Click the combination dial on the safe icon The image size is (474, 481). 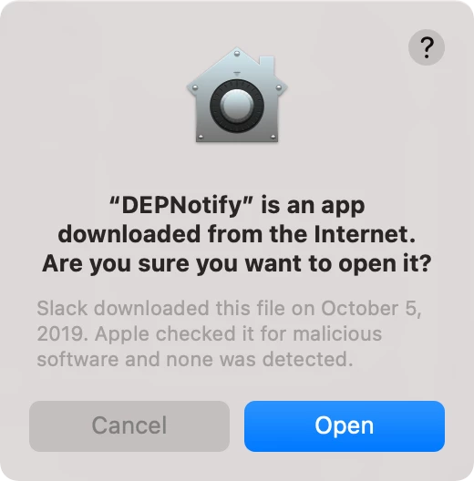point(237,106)
